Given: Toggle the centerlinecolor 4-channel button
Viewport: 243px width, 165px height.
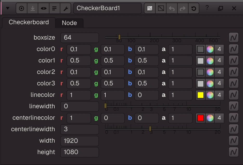Looking at the screenshot, I should (219, 118).
